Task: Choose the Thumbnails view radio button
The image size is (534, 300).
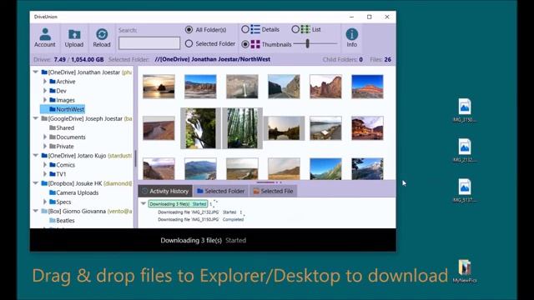Action: [244, 44]
